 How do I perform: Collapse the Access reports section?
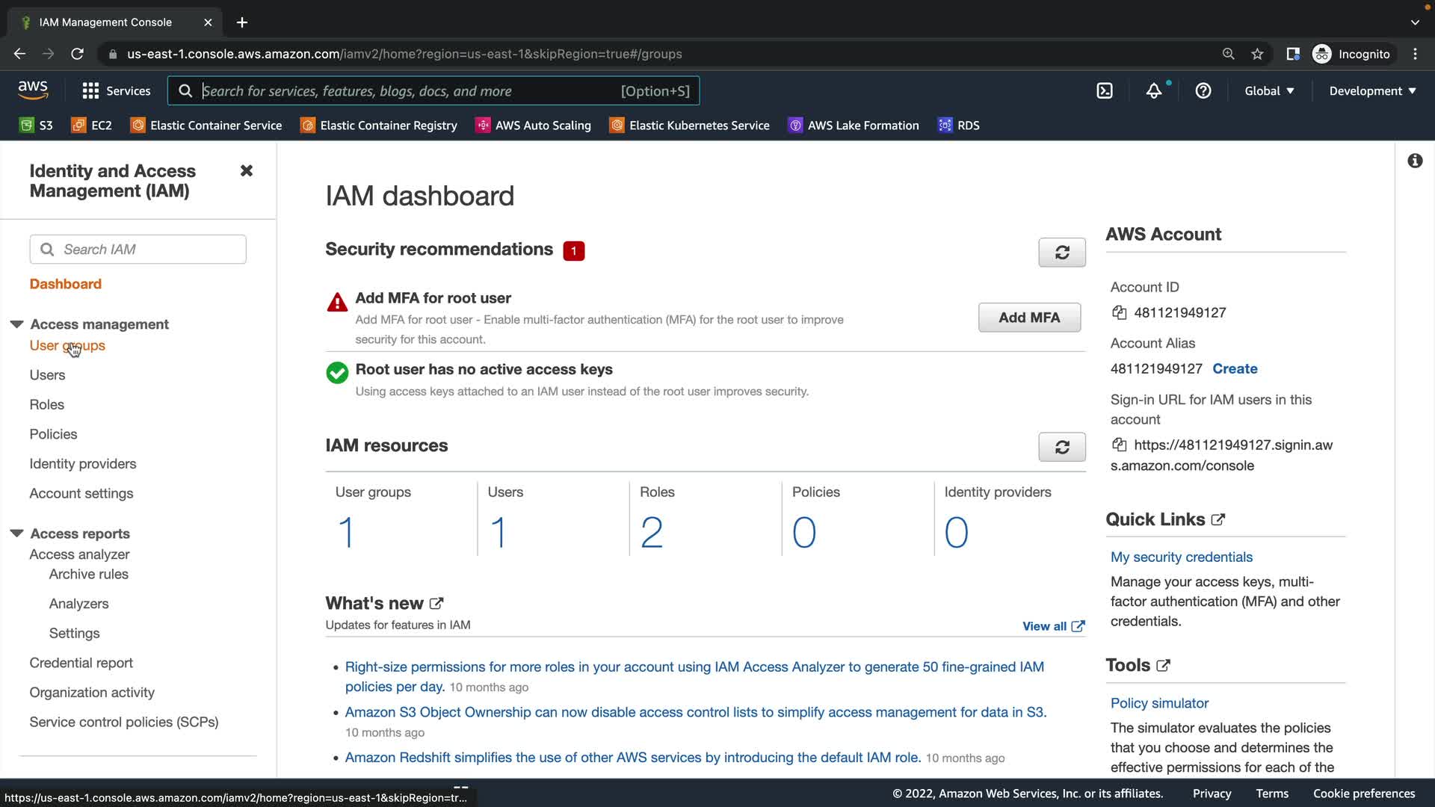(x=16, y=534)
